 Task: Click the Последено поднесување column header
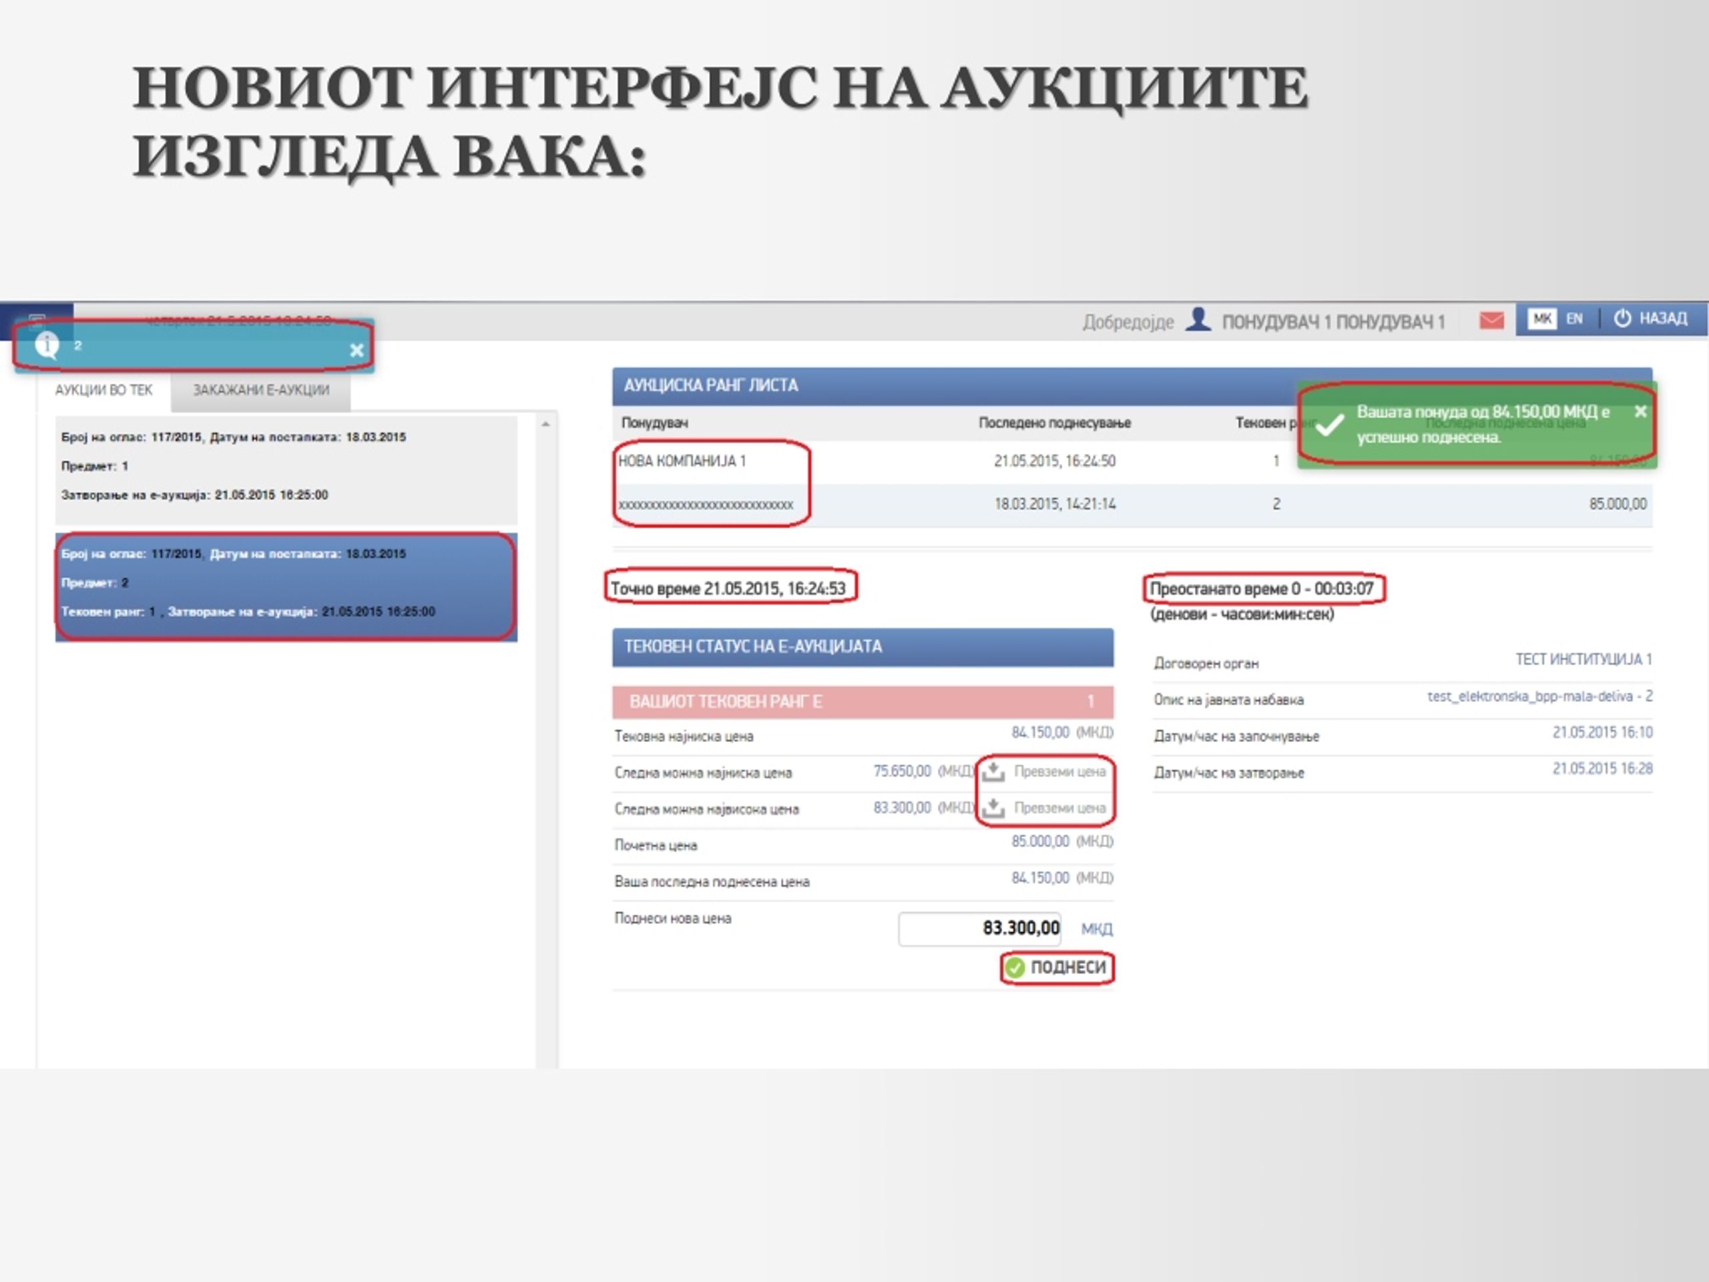(1055, 423)
